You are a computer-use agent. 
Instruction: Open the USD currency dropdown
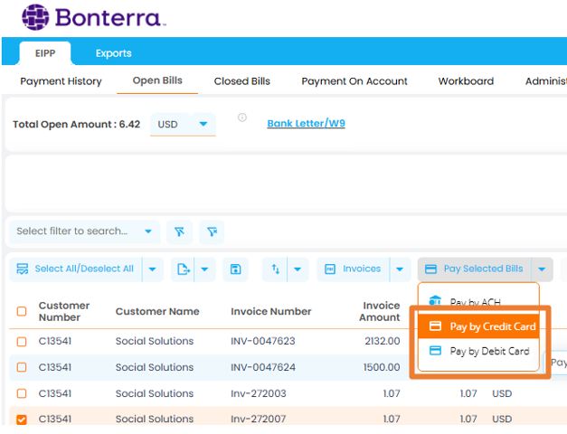[x=183, y=125]
